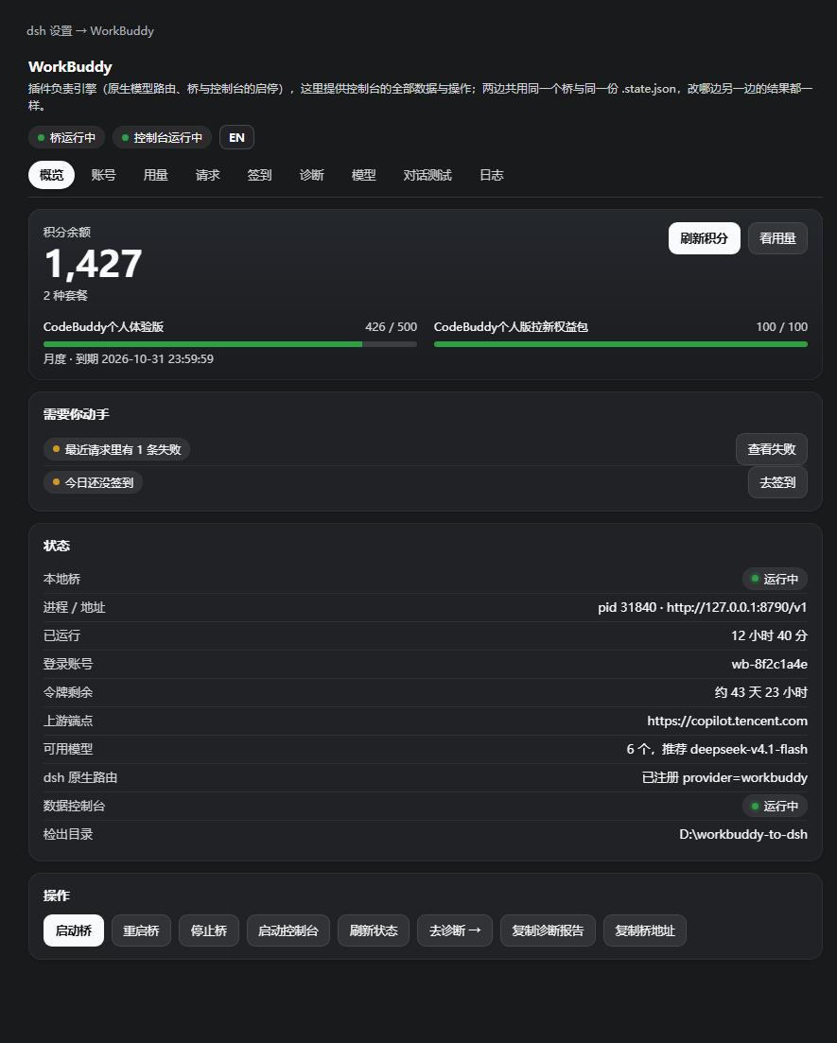Open the 账号 tab

(103, 175)
